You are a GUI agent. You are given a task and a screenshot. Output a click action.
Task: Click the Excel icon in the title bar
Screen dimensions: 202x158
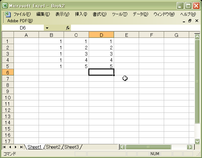click(x=5, y=6)
